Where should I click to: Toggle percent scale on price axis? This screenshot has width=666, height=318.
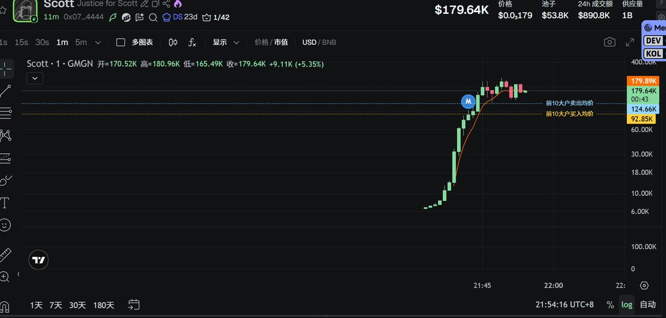[610, 304]
